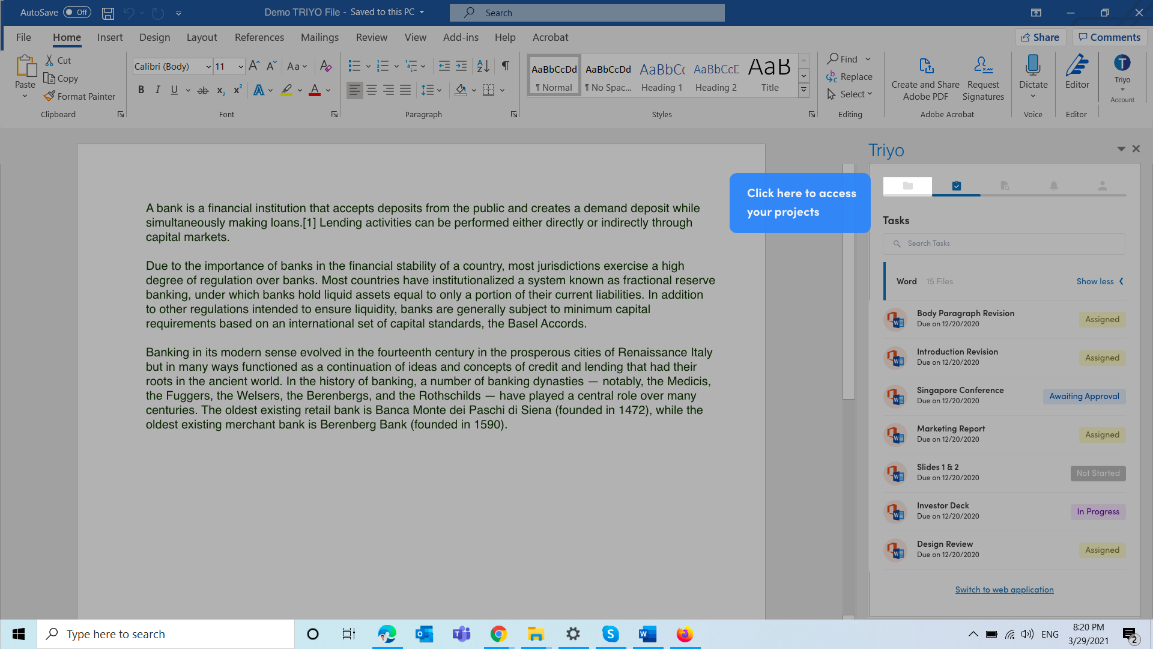Toggle Underline formatting
This screenshot has width=1153, height=649.
click(x=174, y=90)
